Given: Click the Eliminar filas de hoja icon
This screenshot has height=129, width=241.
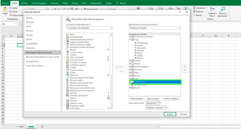Looking at the screenshot, I should pyautogui.click(x=68, y=85).
